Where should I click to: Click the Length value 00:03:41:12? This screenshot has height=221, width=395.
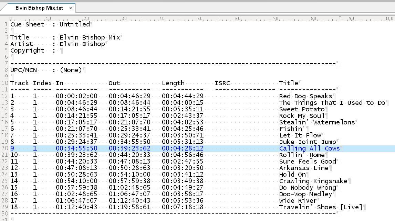[183, 175]
